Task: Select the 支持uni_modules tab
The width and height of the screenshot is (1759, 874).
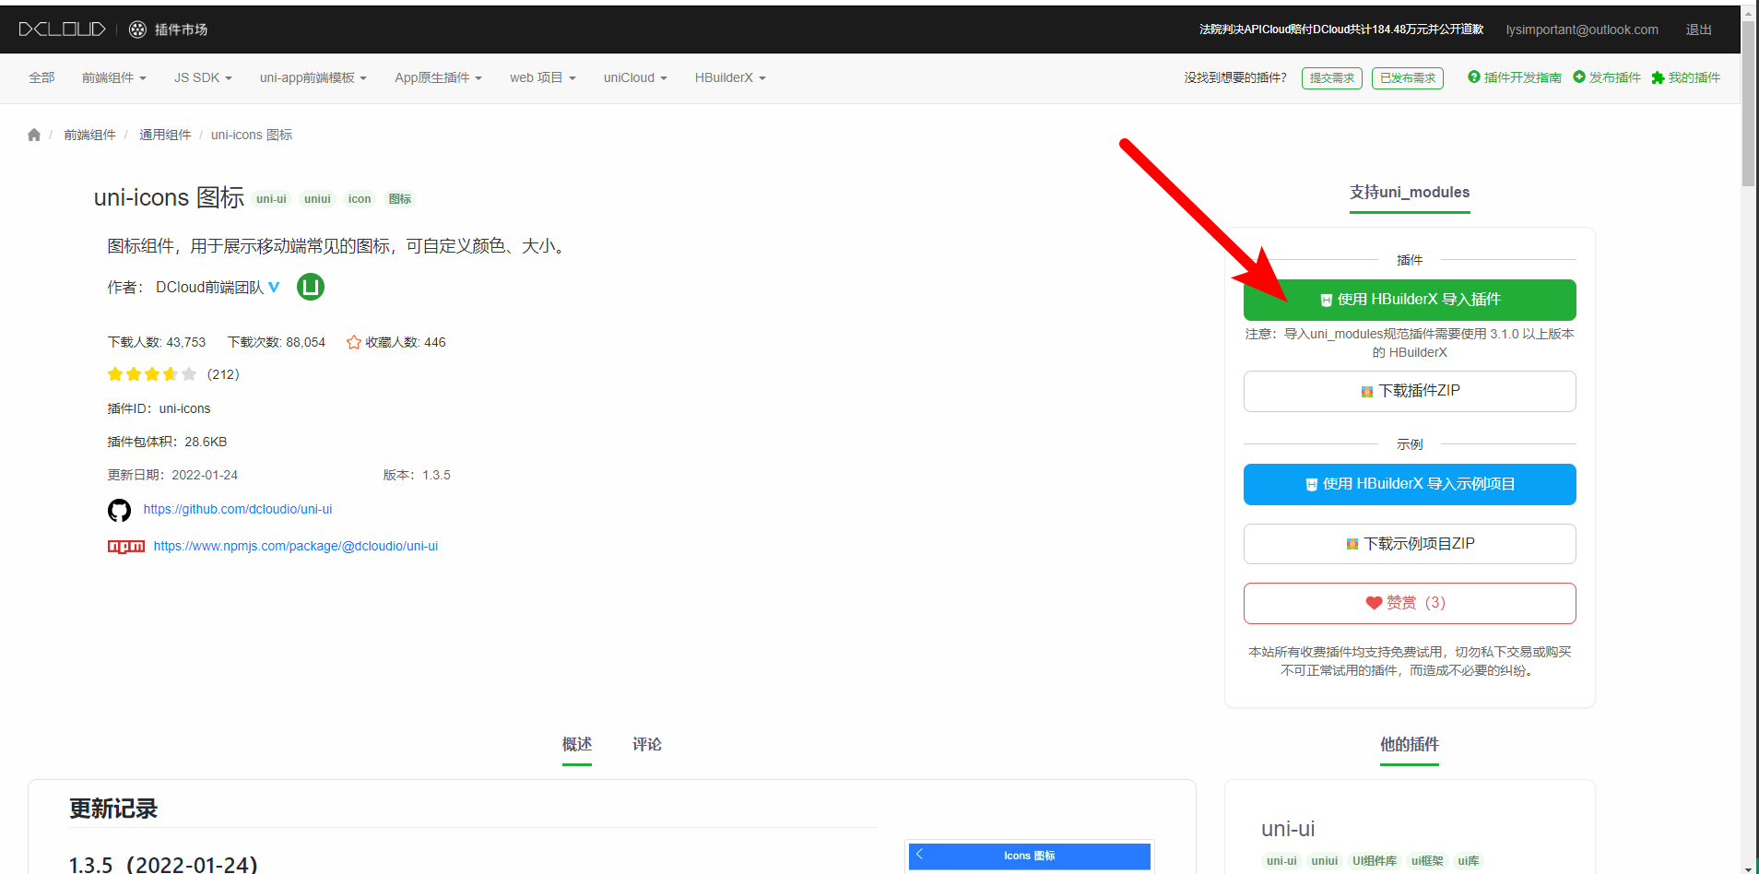Action: coord(1410,192)
